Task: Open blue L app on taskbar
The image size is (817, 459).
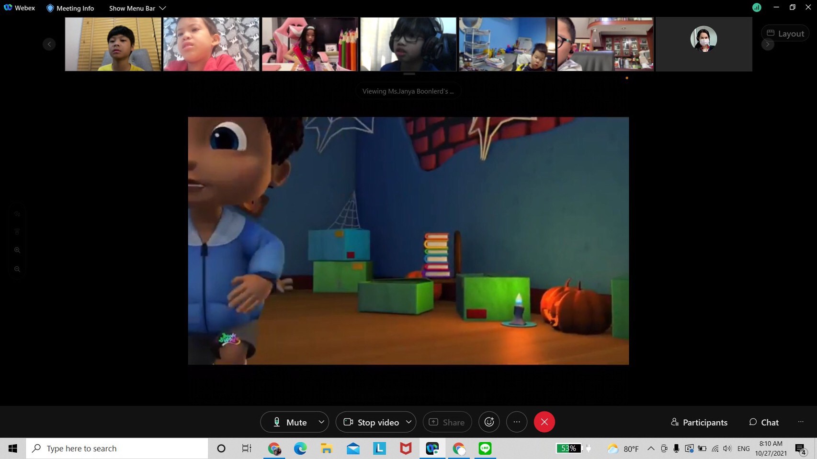Action: pyautogui.click(x=379, y=448)
